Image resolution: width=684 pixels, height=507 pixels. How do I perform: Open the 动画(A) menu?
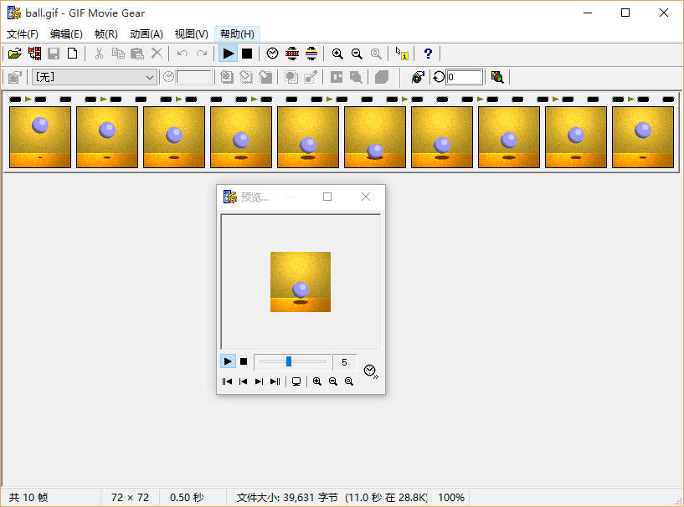click(x=146, y=34)
